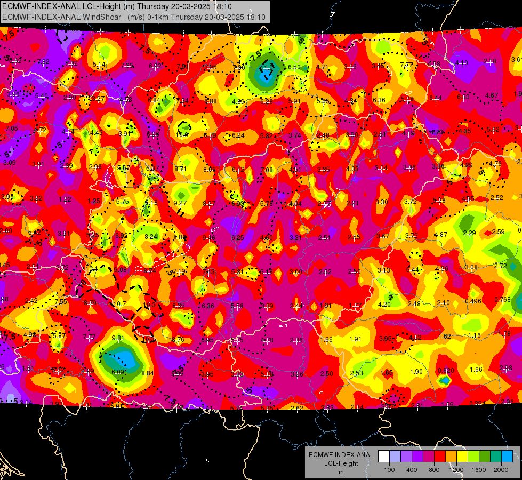Click the 9.46 wind shear value

click(x=208, y=237)
